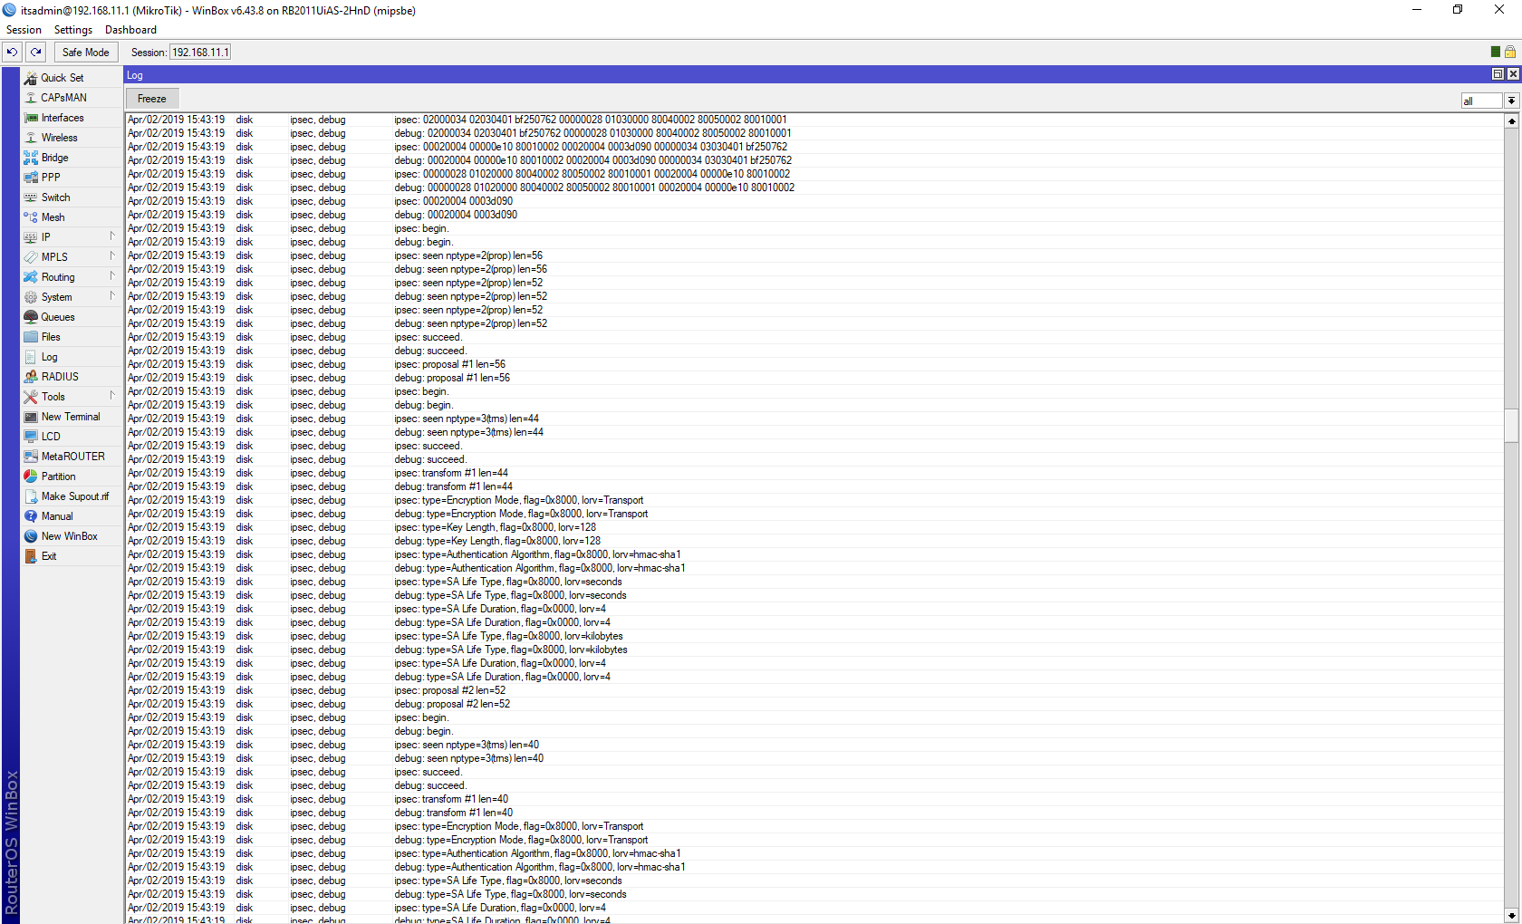This screenshot has width=1522, height=924.
Task: Click Make Supout.rf entry
Action: pyautogui.click(x=74, y=496)
